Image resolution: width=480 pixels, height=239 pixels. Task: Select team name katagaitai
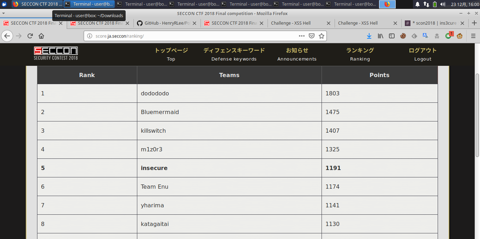click(x=155, y=224)
